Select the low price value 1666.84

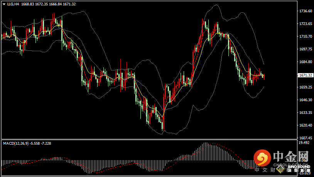click(x=56, y=4)
